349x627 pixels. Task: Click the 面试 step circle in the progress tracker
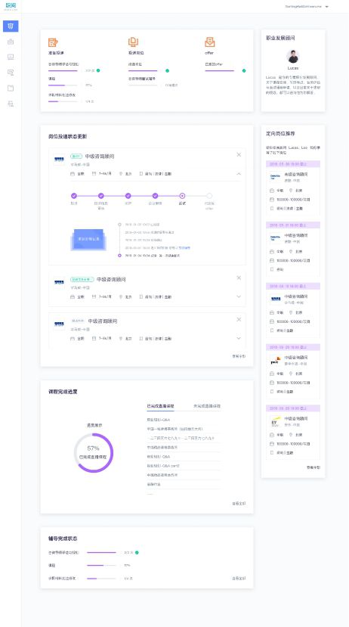tap(182, 196)
